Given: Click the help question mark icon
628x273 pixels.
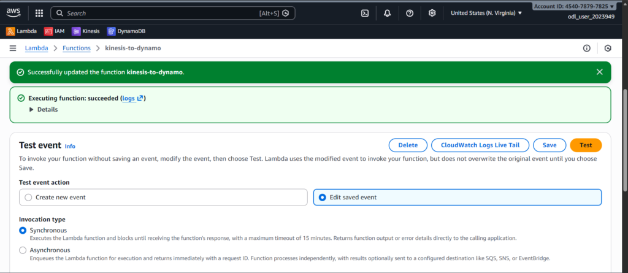Looking at the screenshot, I should [410, 13].
